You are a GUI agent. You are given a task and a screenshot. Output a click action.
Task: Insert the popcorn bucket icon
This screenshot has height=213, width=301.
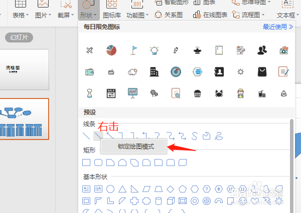click(x=197, y=93)
